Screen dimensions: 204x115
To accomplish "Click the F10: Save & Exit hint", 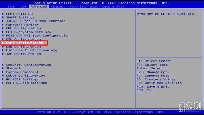I will click(153, 87).
